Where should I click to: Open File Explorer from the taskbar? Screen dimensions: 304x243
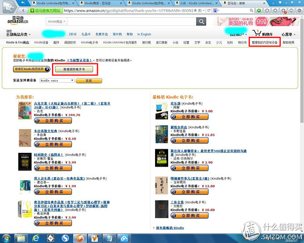click(21, 238)
